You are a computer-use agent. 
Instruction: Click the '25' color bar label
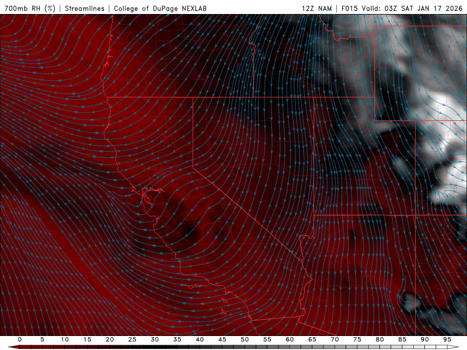133,339
